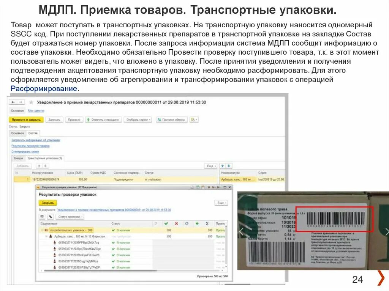Click the blue move-down arrow above Номенклатура

click(x=229, y=166)
